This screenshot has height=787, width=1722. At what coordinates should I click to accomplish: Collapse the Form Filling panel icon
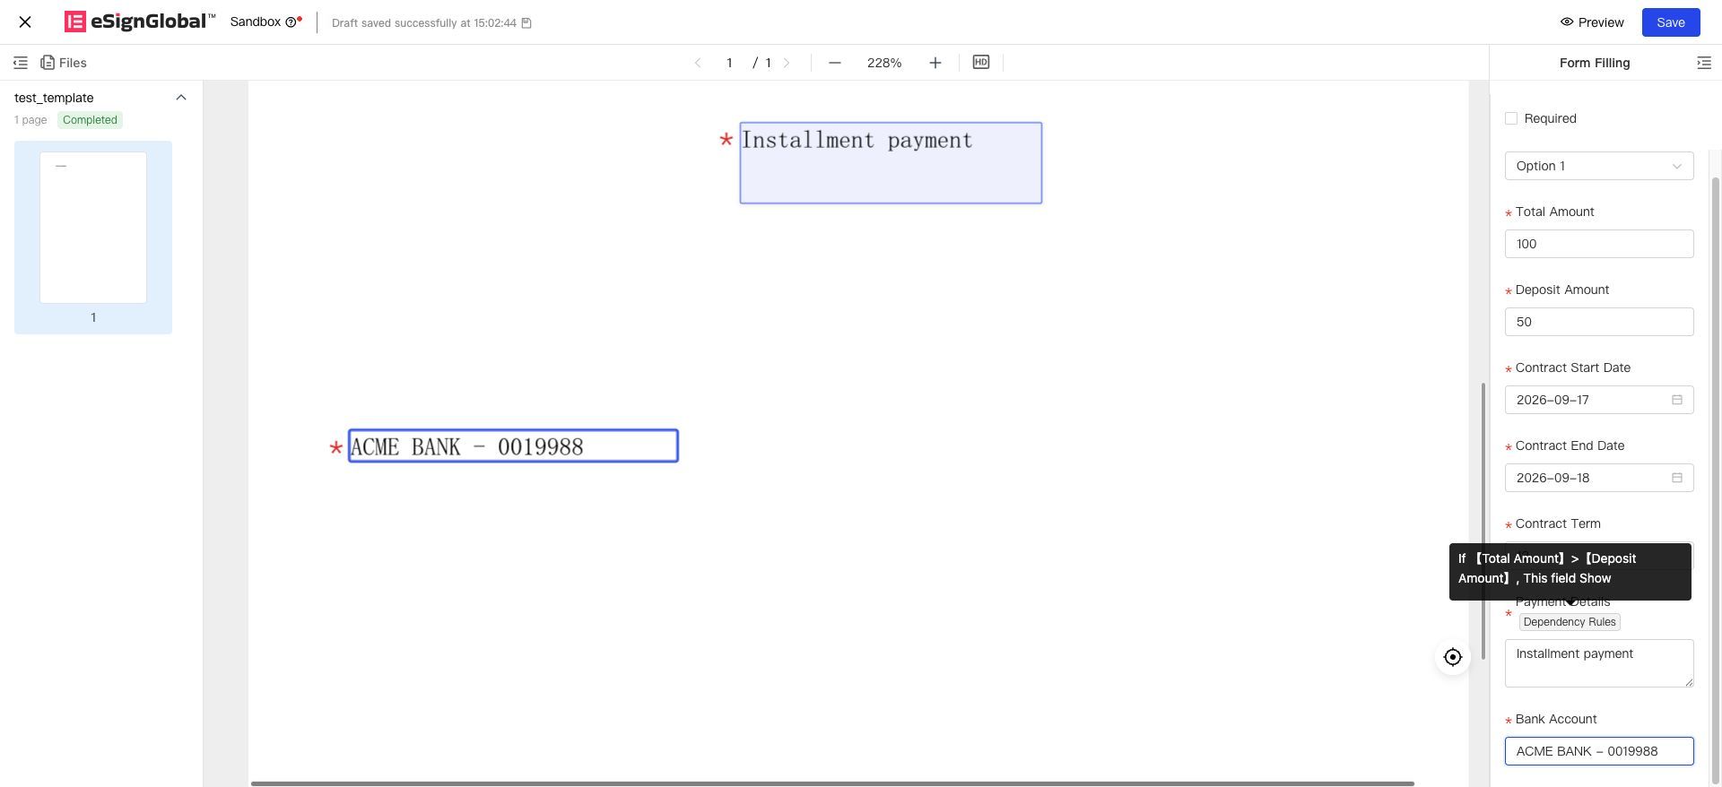(x=1704, y=63)
